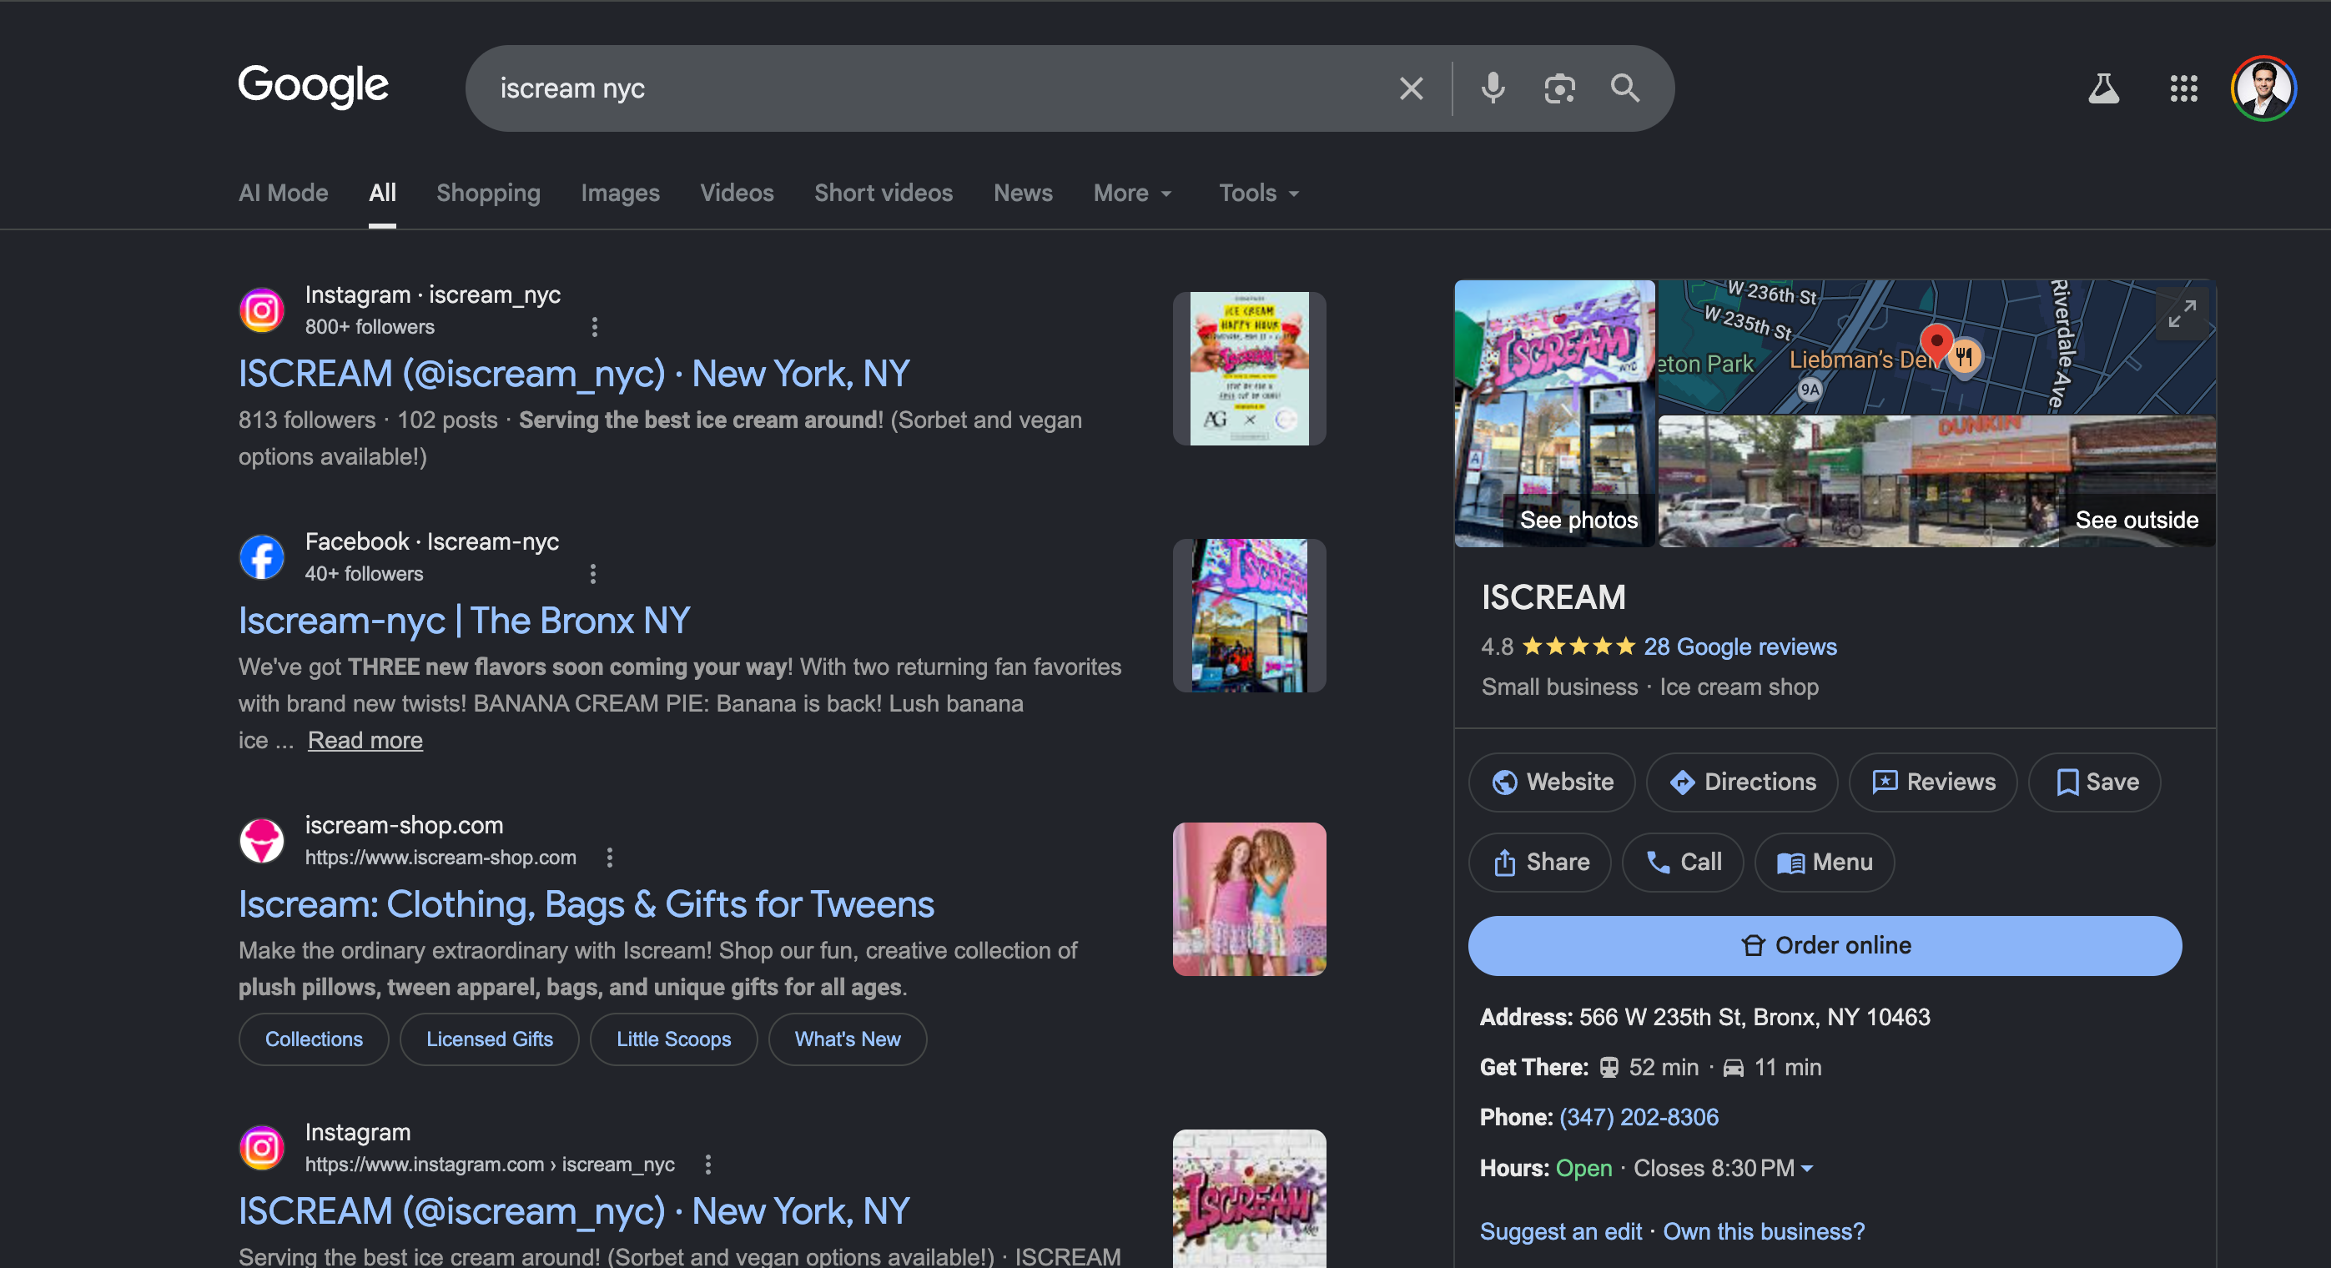This screenshot has height=1268, width=2331.
Task: Start voice search with the microphone icon
Action: [1493, 88]
